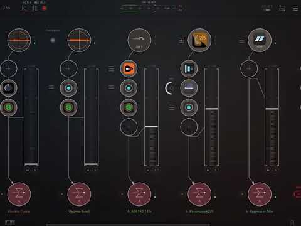
Task: Open the fourth channel's orange plugin source node
Action: [x=199, y=40]
